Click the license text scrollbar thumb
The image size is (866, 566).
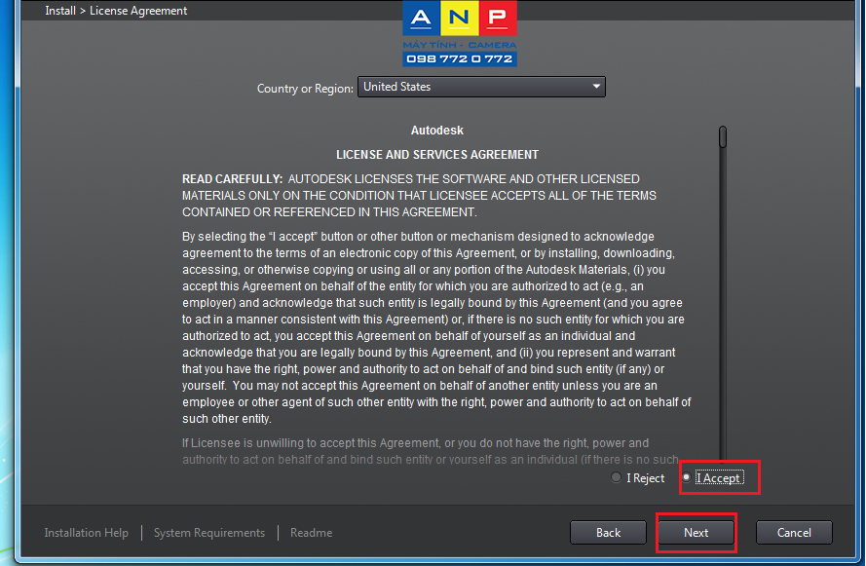723,137
